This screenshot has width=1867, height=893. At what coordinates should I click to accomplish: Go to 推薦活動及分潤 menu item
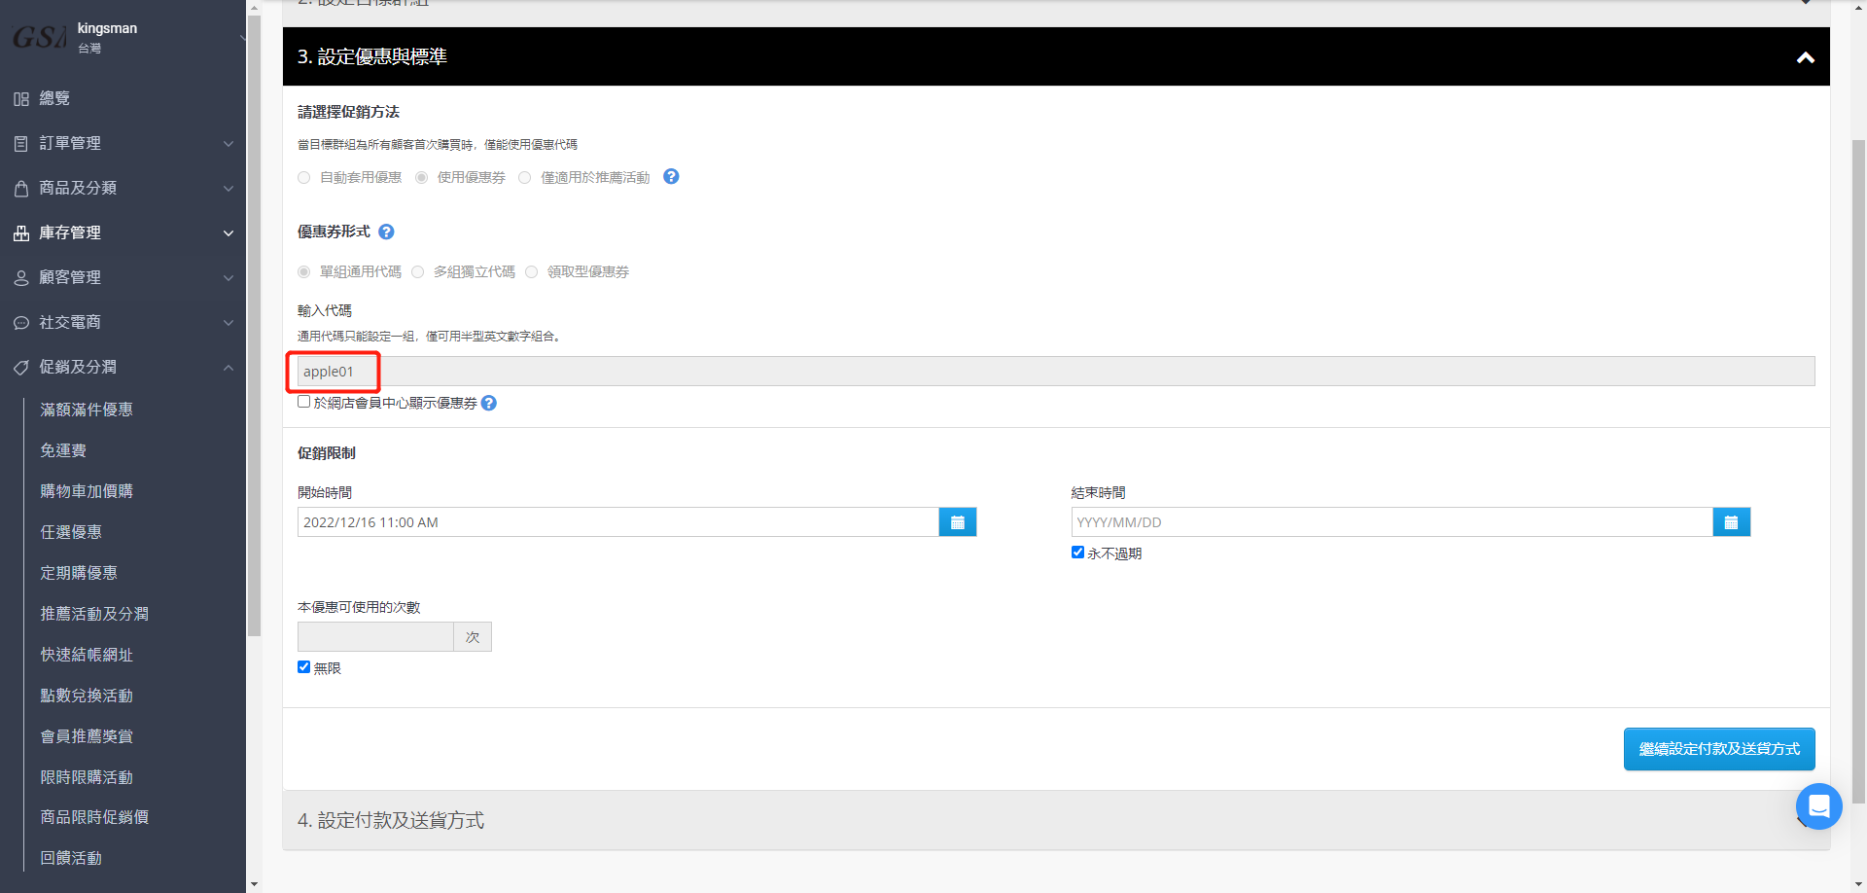[x=94, y=614]
